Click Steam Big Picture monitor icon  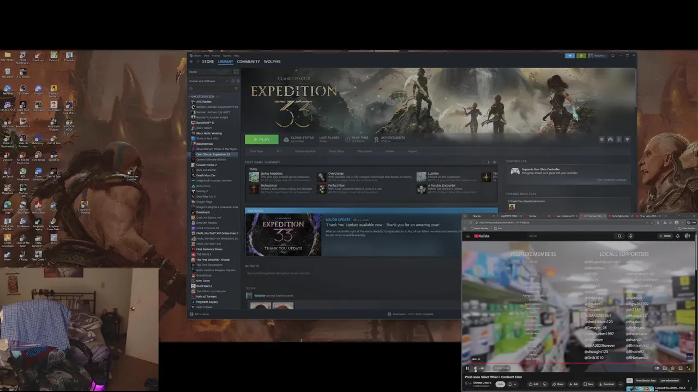612,56
